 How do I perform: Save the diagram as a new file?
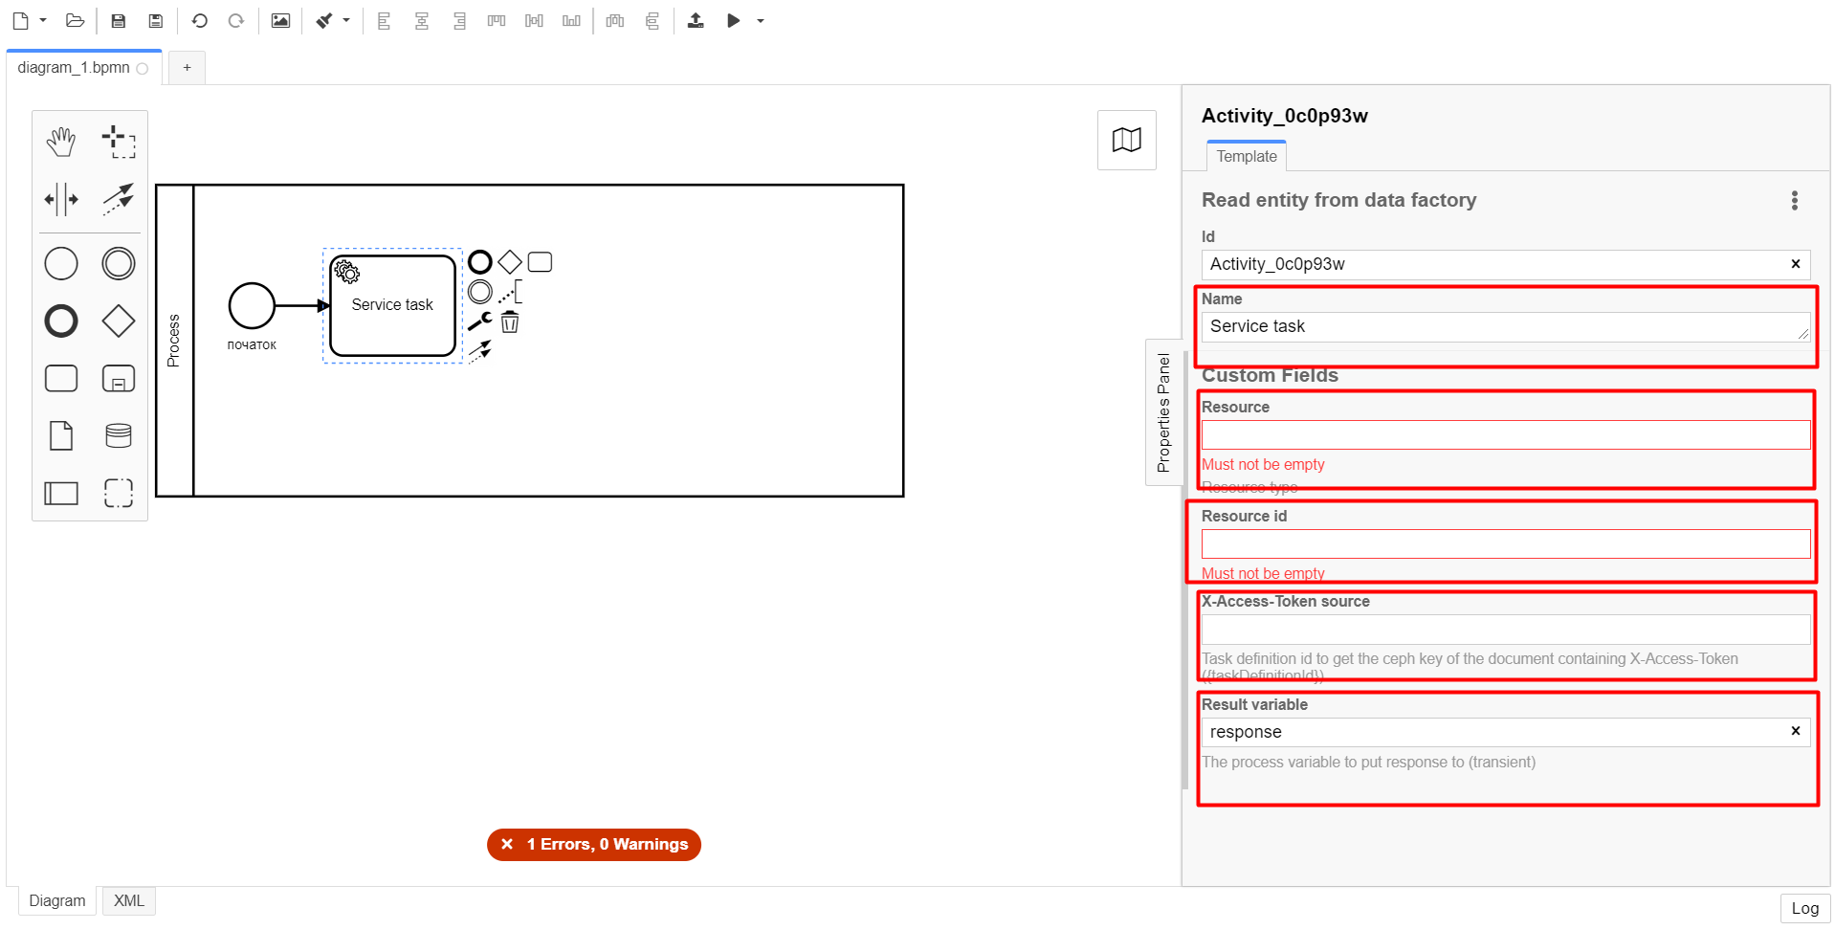[x=156, y=20]
